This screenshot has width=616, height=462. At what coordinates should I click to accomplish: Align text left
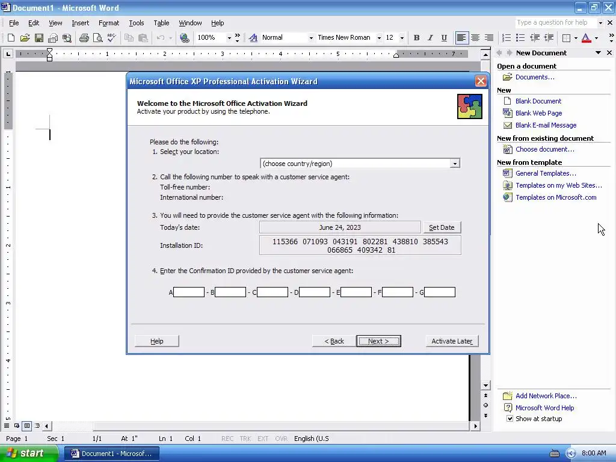click(461, 38)
